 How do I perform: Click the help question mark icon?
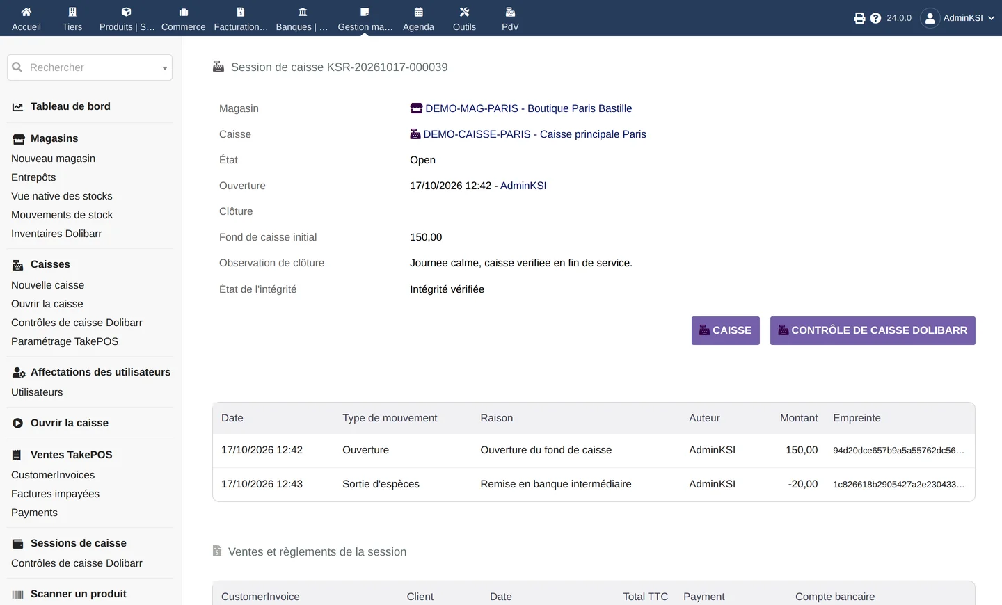(x=875, y=18)
